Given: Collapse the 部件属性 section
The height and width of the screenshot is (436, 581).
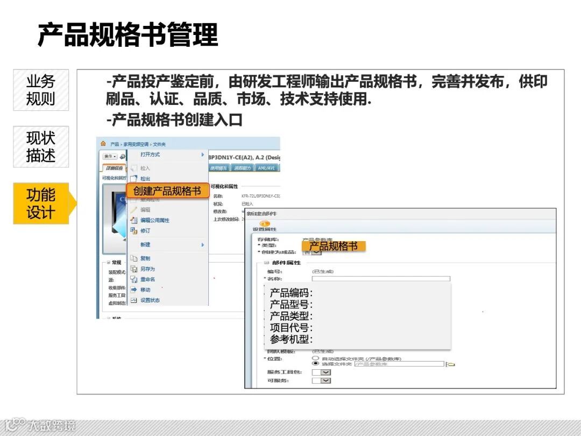Looking at the screenshot, I should tap(266, 263).
